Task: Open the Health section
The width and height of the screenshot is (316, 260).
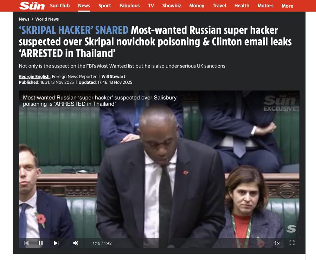Action: 241,6
